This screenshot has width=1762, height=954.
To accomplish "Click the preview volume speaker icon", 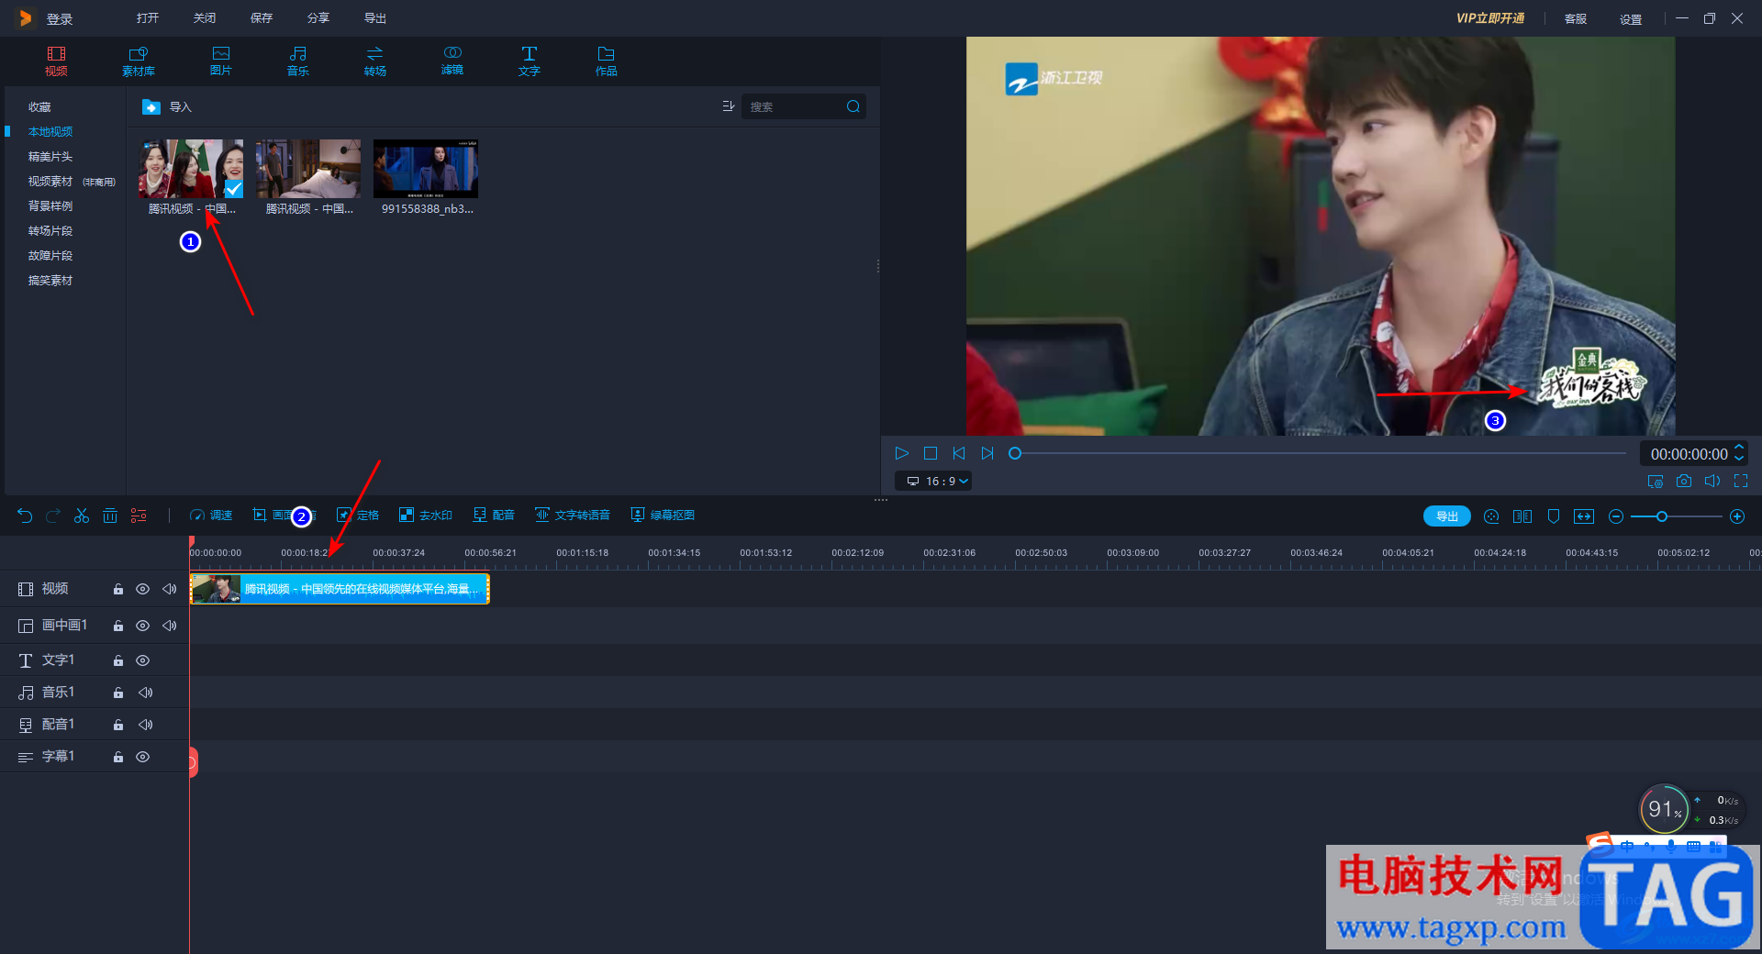I will pyautogui.click(x=1712, y=481).
